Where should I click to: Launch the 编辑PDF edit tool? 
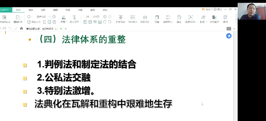tap(18, 19)
